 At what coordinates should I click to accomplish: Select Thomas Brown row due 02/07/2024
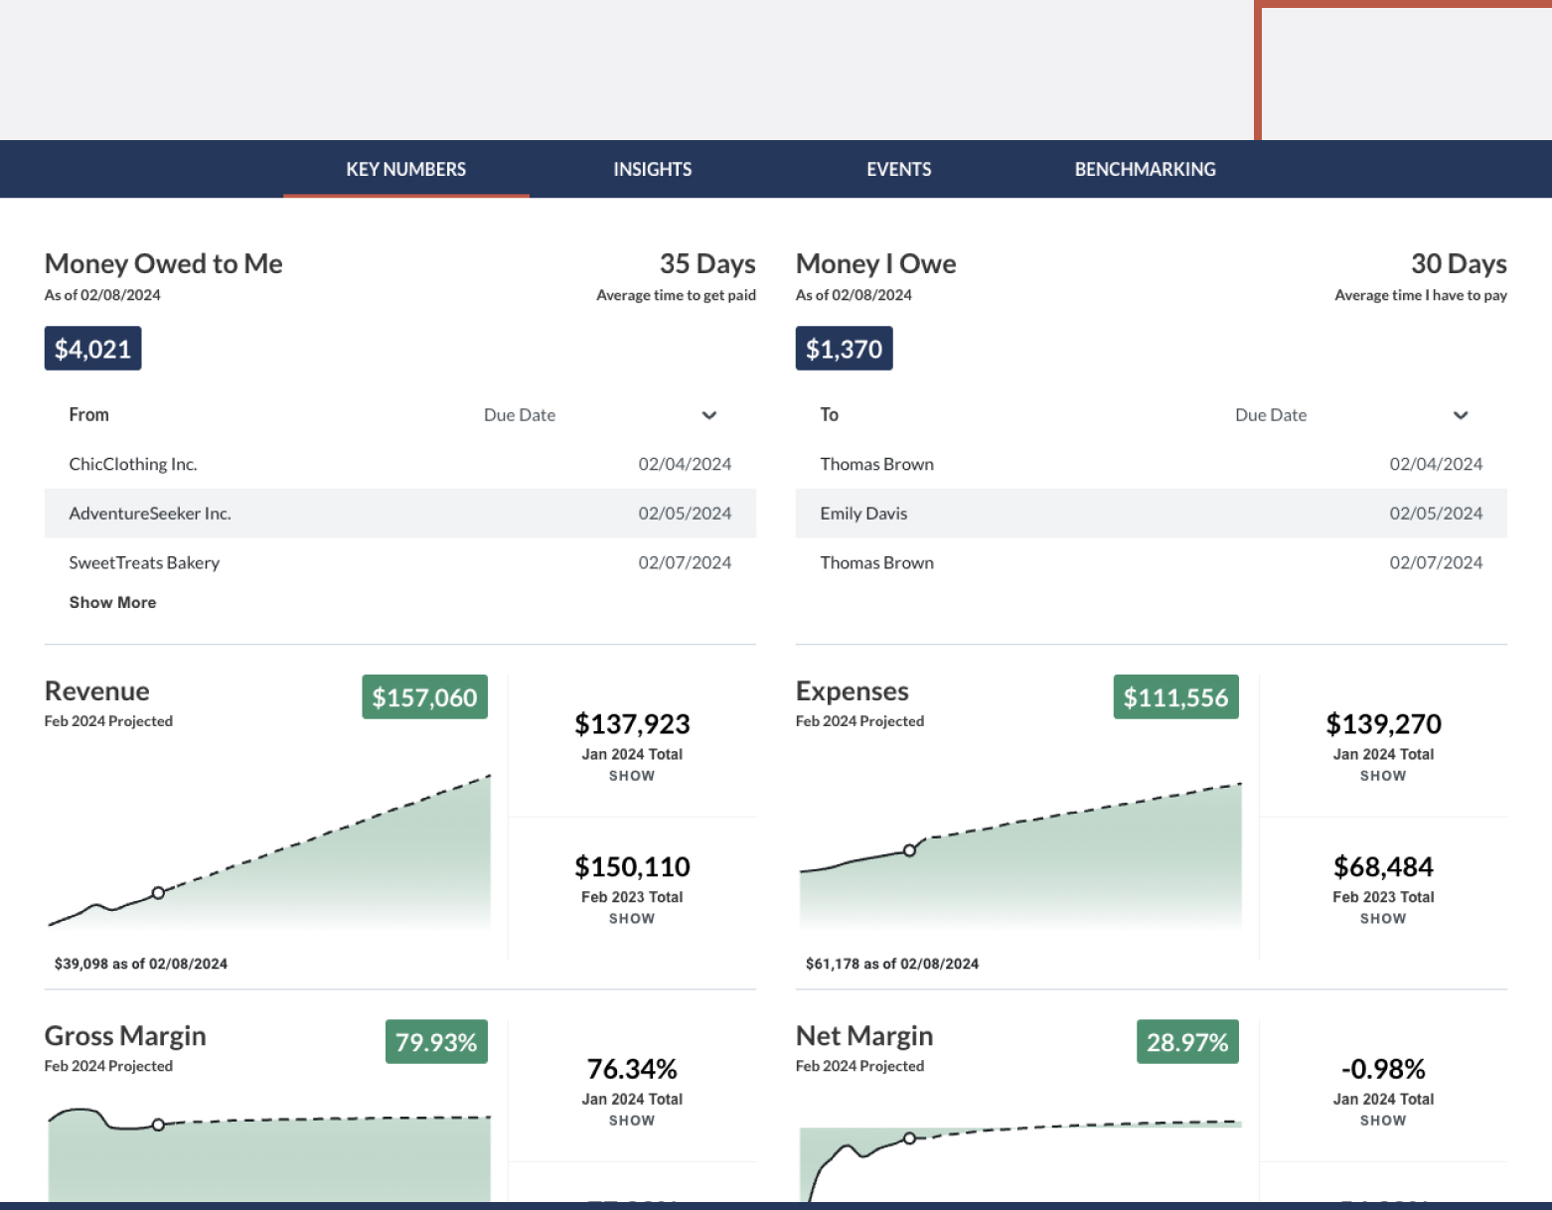click(1152, 562)
